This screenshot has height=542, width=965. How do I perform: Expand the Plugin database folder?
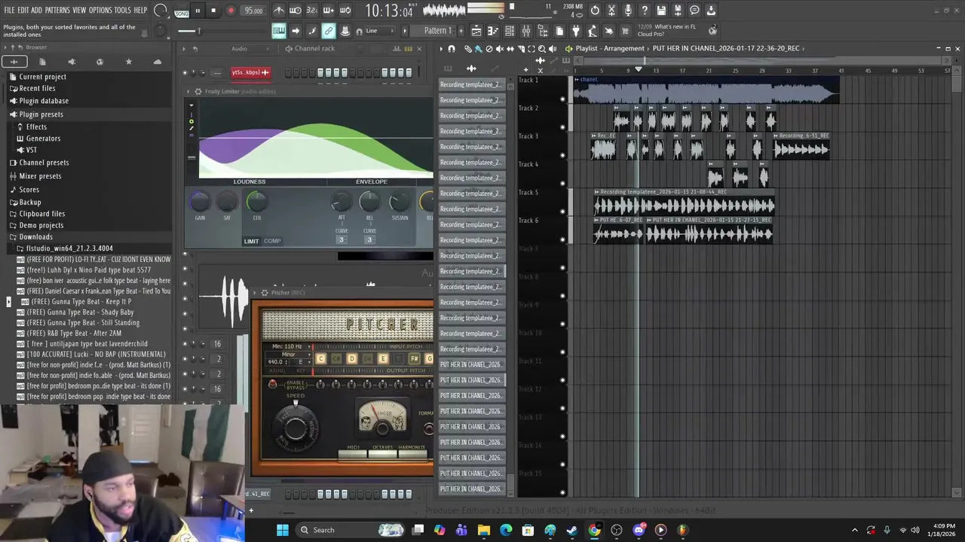pyautogui.click(x=43, y=100)
